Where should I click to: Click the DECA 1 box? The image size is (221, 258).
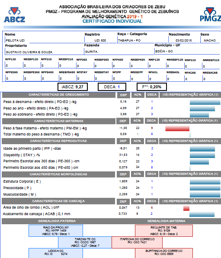click(112, 87)
